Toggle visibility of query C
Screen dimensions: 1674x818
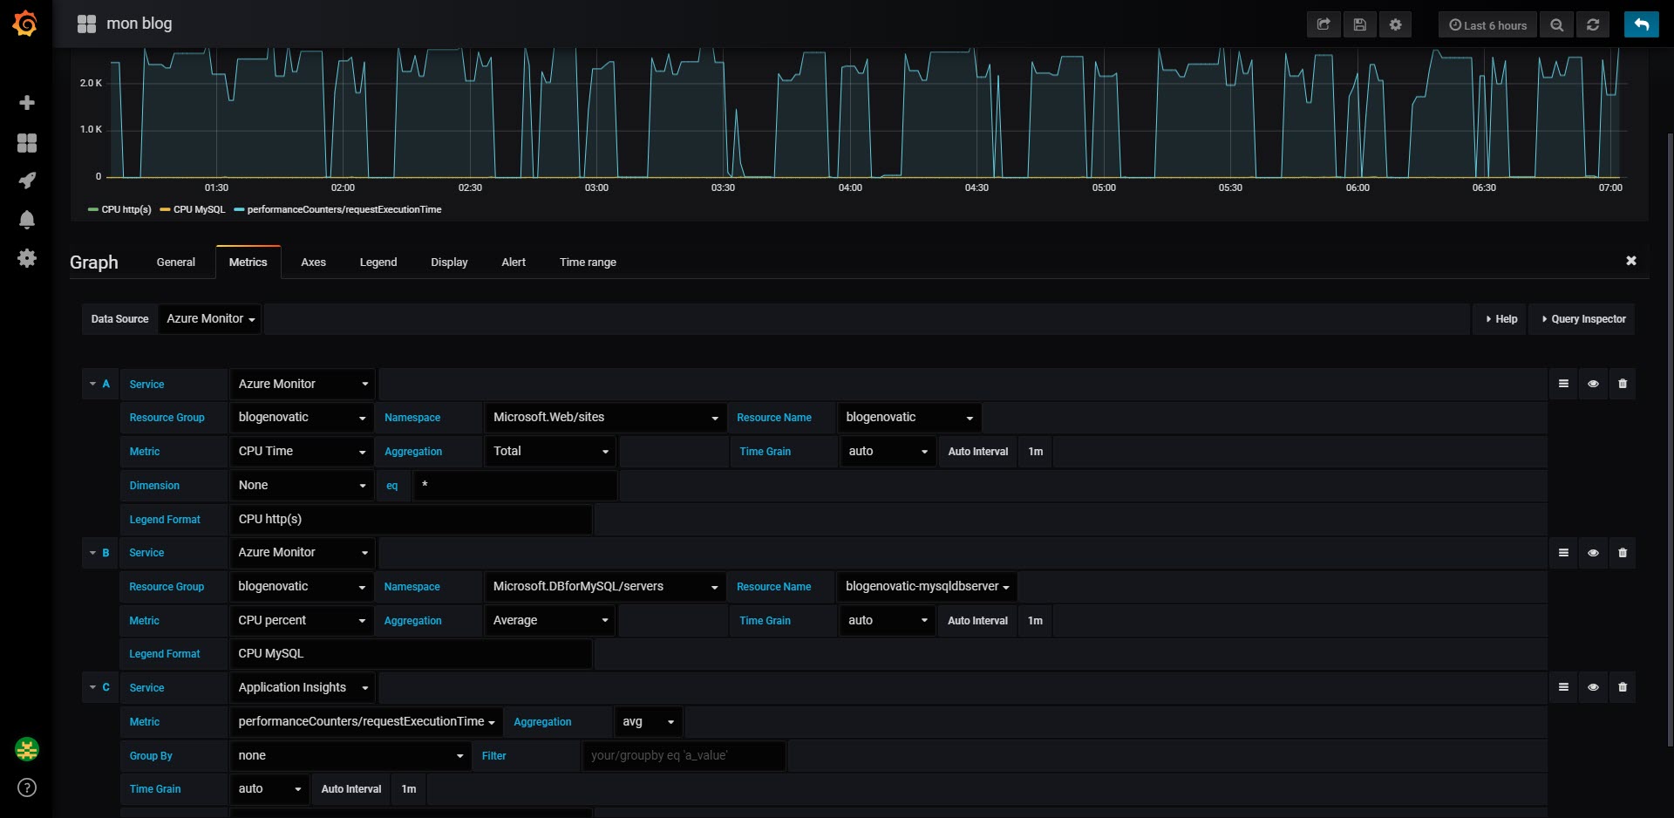point(1593,687)
